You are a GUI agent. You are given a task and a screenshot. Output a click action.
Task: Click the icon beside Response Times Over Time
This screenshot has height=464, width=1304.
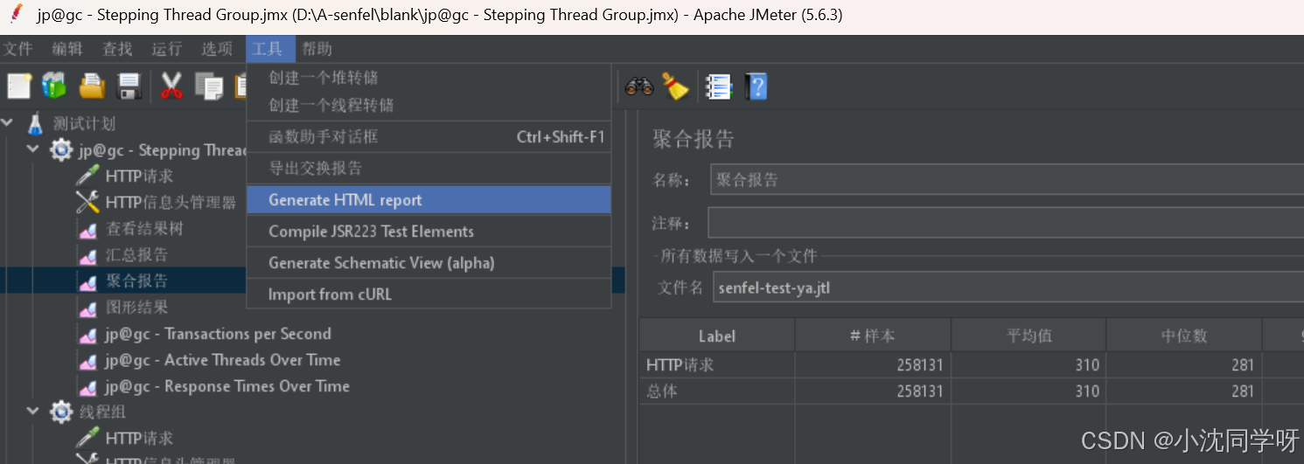point(87,386)
